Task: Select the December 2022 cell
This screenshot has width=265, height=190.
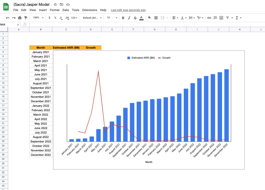Action: 41,155
